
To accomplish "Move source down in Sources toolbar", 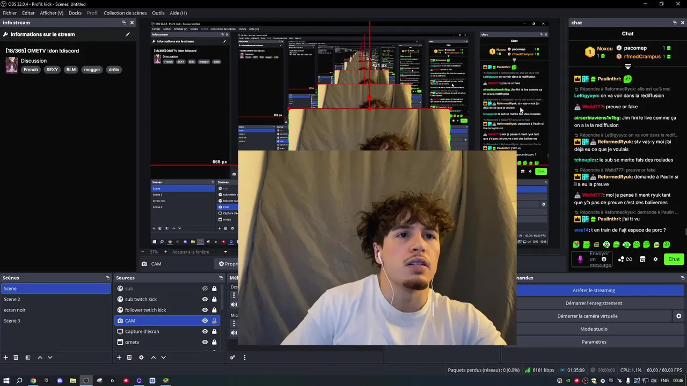I will tap(163, 358).
